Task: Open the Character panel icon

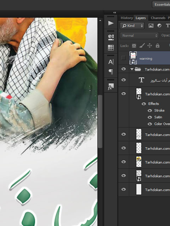Action: pyautogui.click(x=111, y=62)
